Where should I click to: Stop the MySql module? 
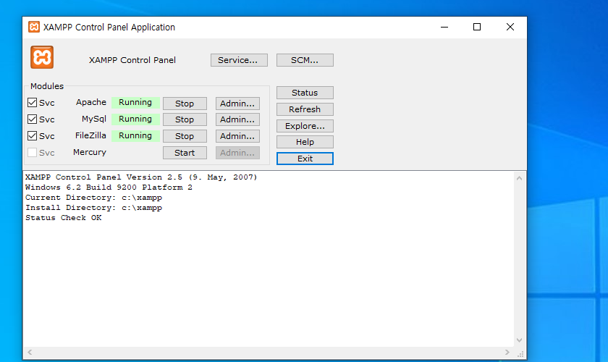click(185, 119)
